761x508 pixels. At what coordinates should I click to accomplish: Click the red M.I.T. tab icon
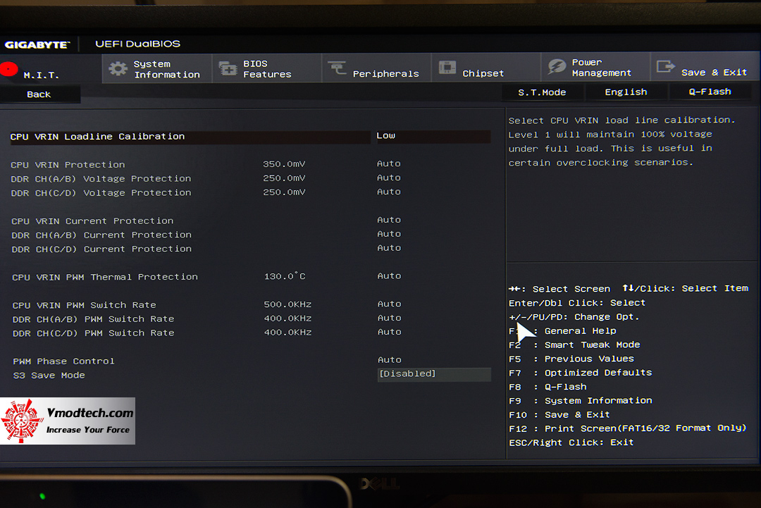8,69
